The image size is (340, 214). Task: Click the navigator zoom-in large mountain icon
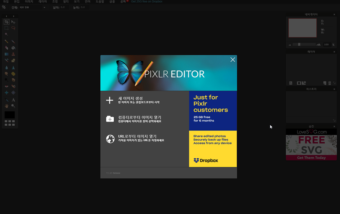(x=319, y=45)
